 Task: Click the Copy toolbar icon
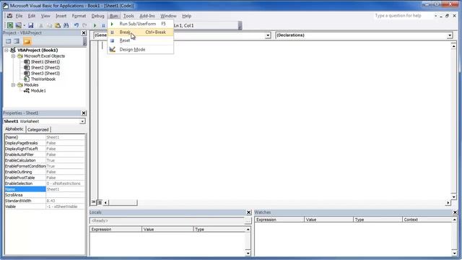(49, 26)
